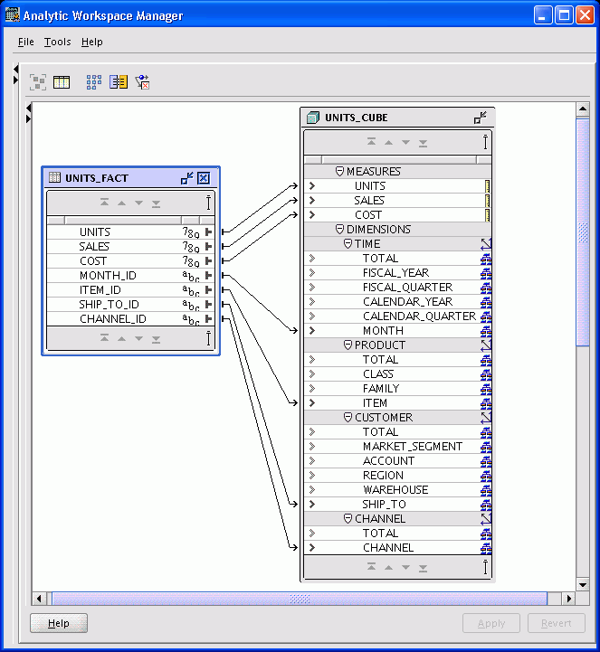Click the Revert button
600x652 pixels.
pos(557,623)
